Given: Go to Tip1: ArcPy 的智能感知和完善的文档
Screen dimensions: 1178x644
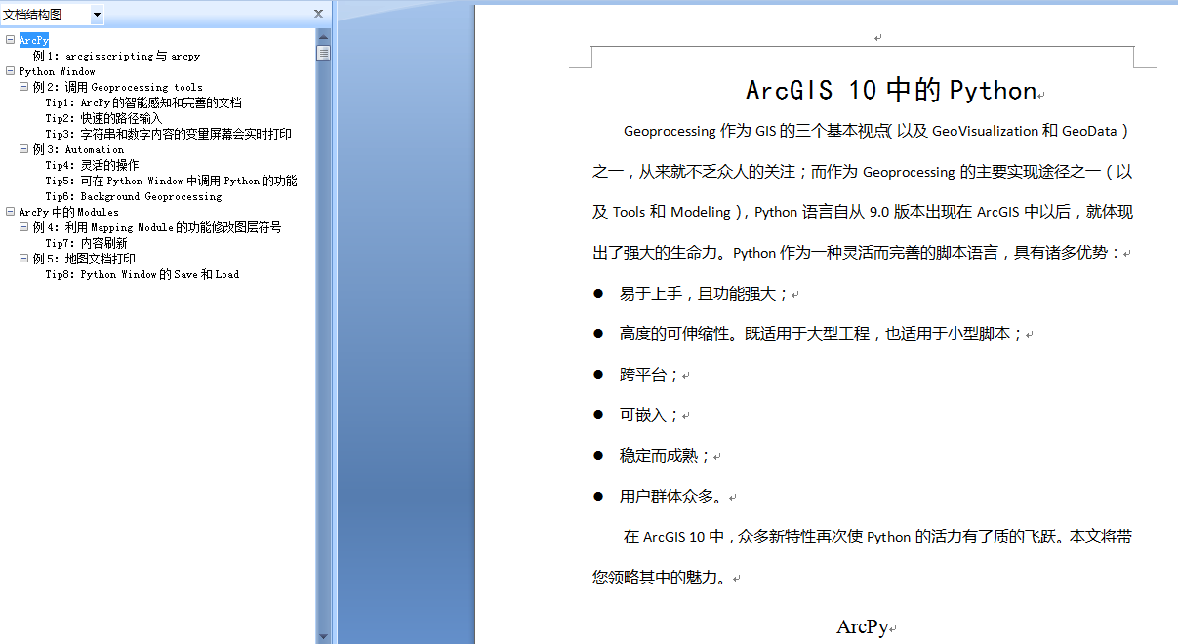Looking at the screenshot, I should click(143, 102).
